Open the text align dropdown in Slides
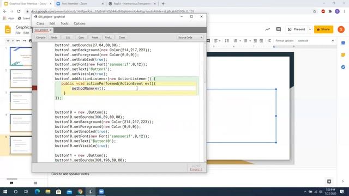Image resolution: width=349 pixels, height=196 pixels. click(x=217, y=41)
